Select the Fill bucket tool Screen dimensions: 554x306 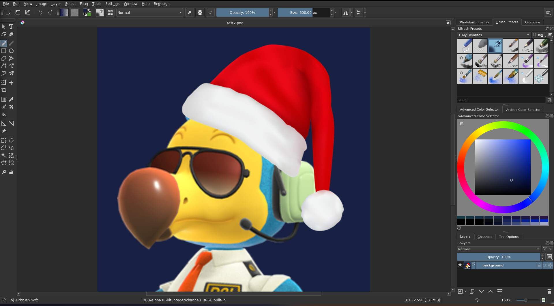click(4, 114)
